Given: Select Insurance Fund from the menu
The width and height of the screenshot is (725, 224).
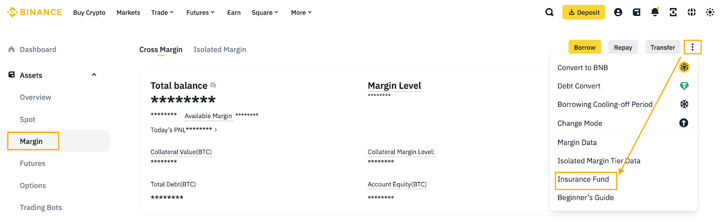Looking at the screenshot, I should (x=583, y=179).
